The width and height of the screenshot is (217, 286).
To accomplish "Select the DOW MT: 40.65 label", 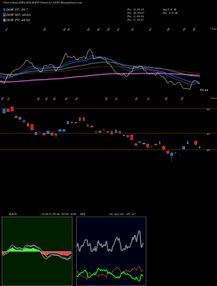I will click(x=18, y=15).
